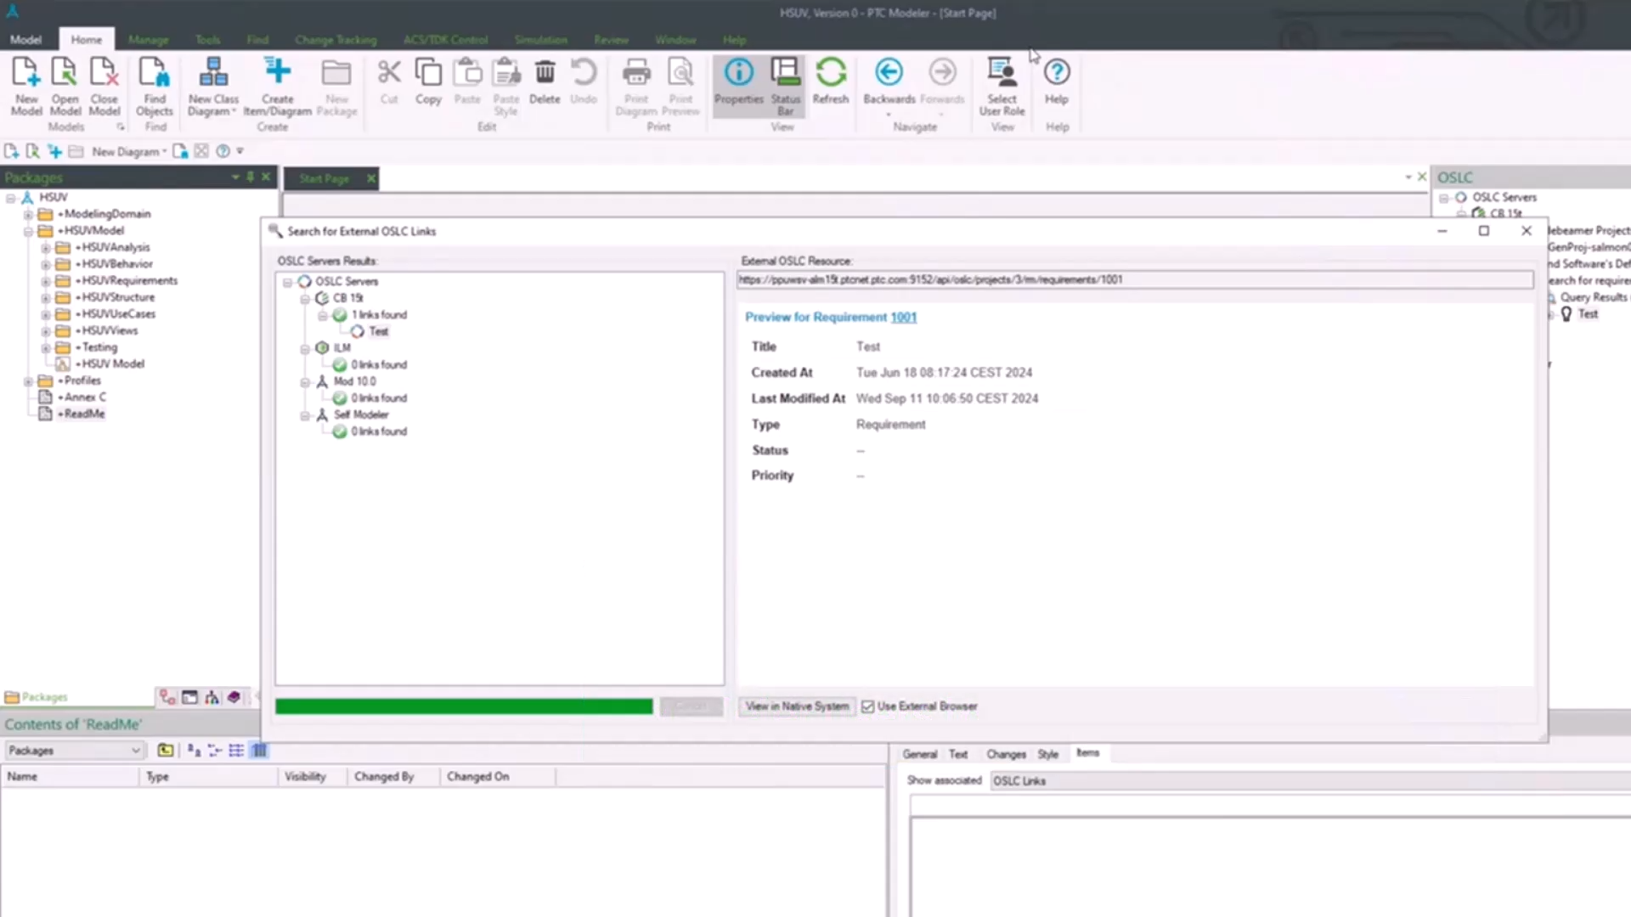Screen dimensions: 1631x917
Task: Click the New Model icon
Action: click(x=26, y=72)
